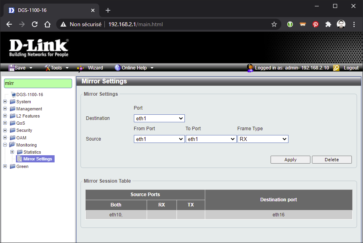Select the DGS-1100-16 browser tab
The width and height of the screenshot is (363, 243).
point(51,10)
